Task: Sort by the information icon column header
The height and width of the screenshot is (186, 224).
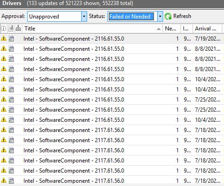Action: [4, 29]
